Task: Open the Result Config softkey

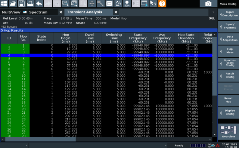Action: (228, 76)
